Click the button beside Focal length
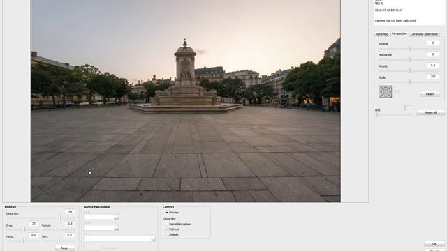This screenshot has width=447, height=251. (92, 248)
